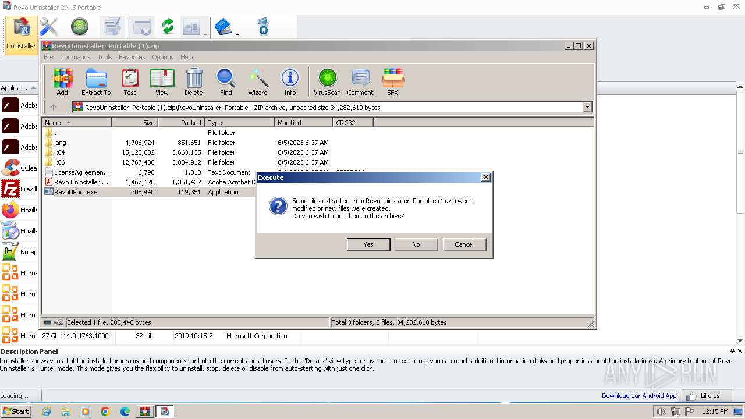This screenshot has height=419, width=745.
Task: Click the SFX icon
Action: pos(393,82)
